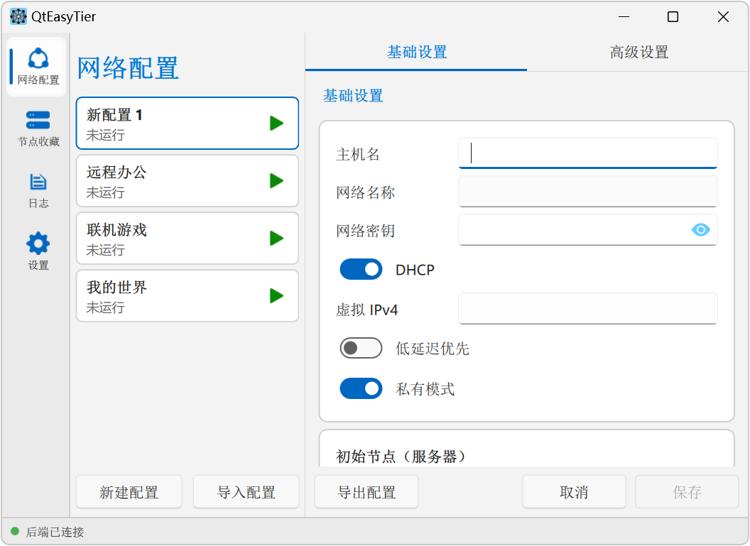Open the 设置 gear page

click(38, 251)
